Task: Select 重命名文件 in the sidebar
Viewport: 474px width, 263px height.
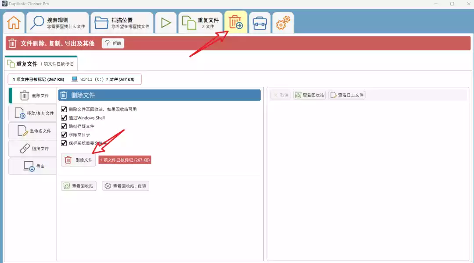Action: pyautogui.click(x=33, y=131)
